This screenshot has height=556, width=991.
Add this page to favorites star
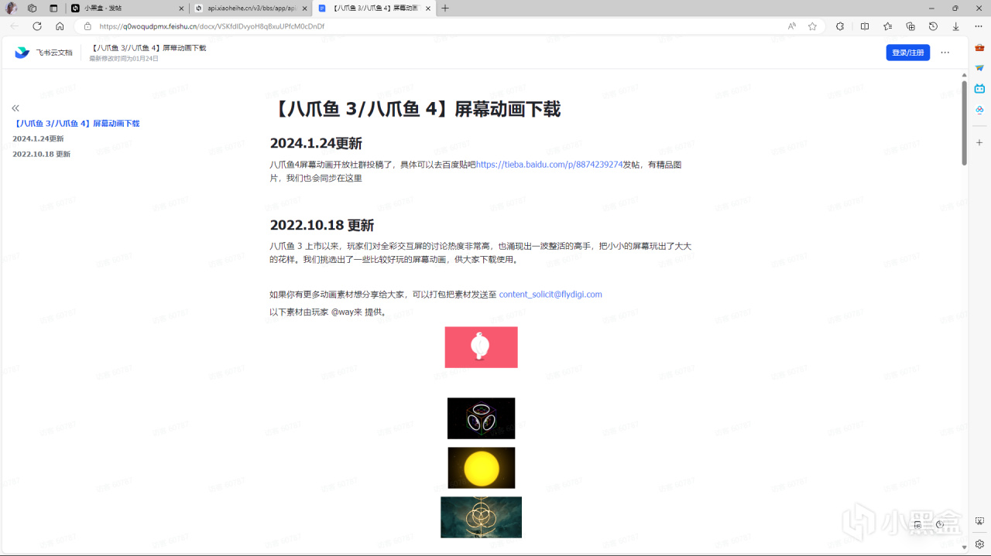point(812,26)
